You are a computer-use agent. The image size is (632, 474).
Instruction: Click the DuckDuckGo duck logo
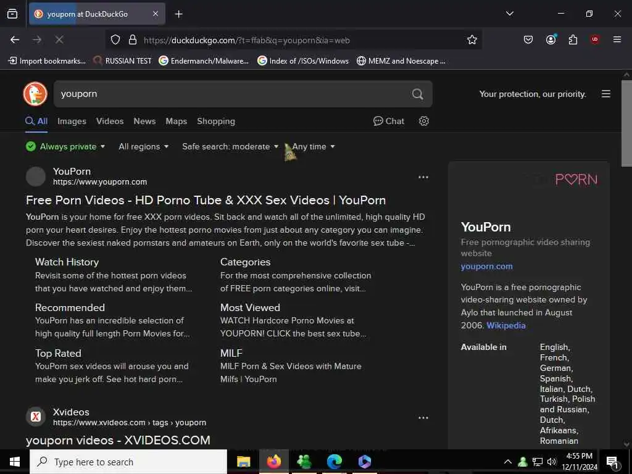pos(35,94)
